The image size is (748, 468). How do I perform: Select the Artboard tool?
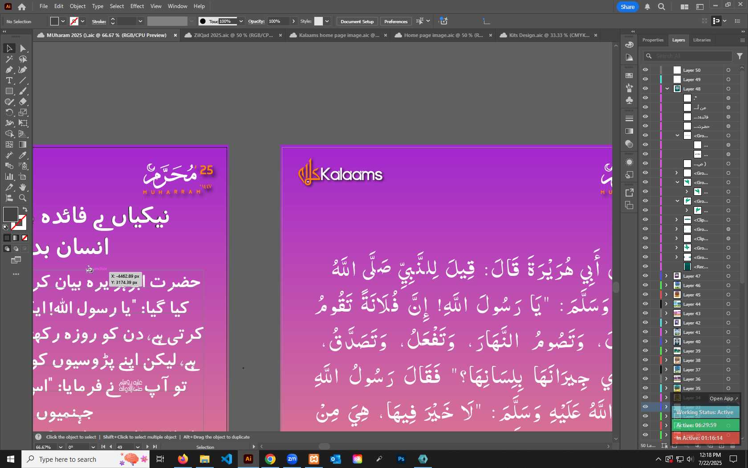coord(23,177)
